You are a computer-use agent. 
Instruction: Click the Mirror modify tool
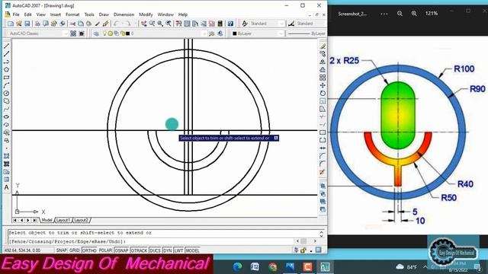click(323, 62)
